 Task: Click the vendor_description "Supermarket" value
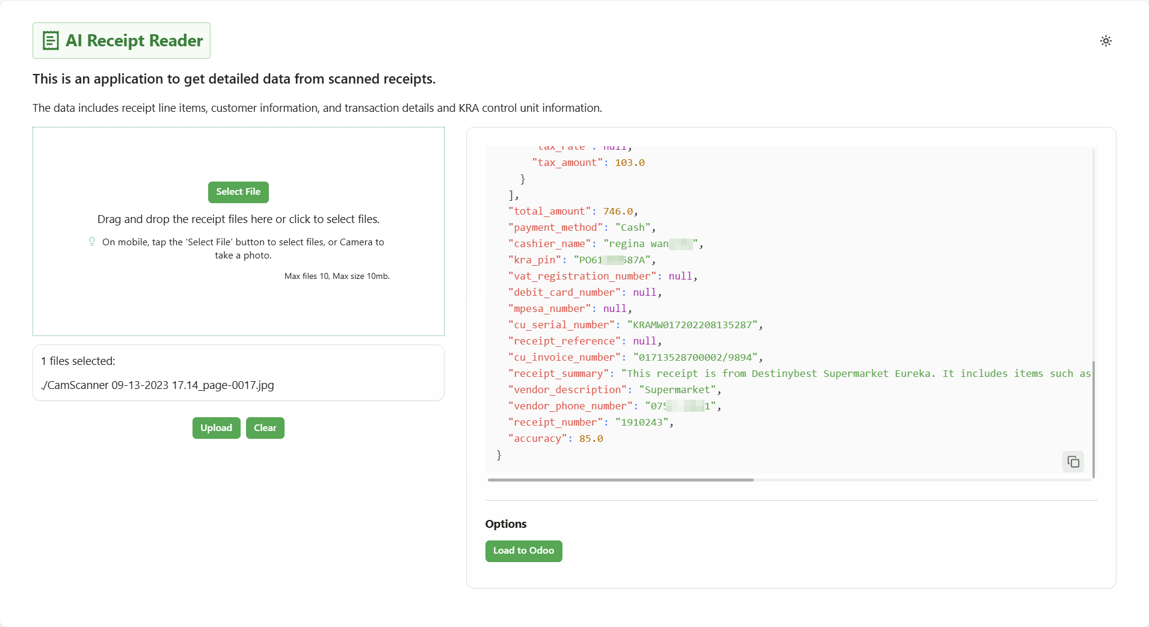[677, 390]
